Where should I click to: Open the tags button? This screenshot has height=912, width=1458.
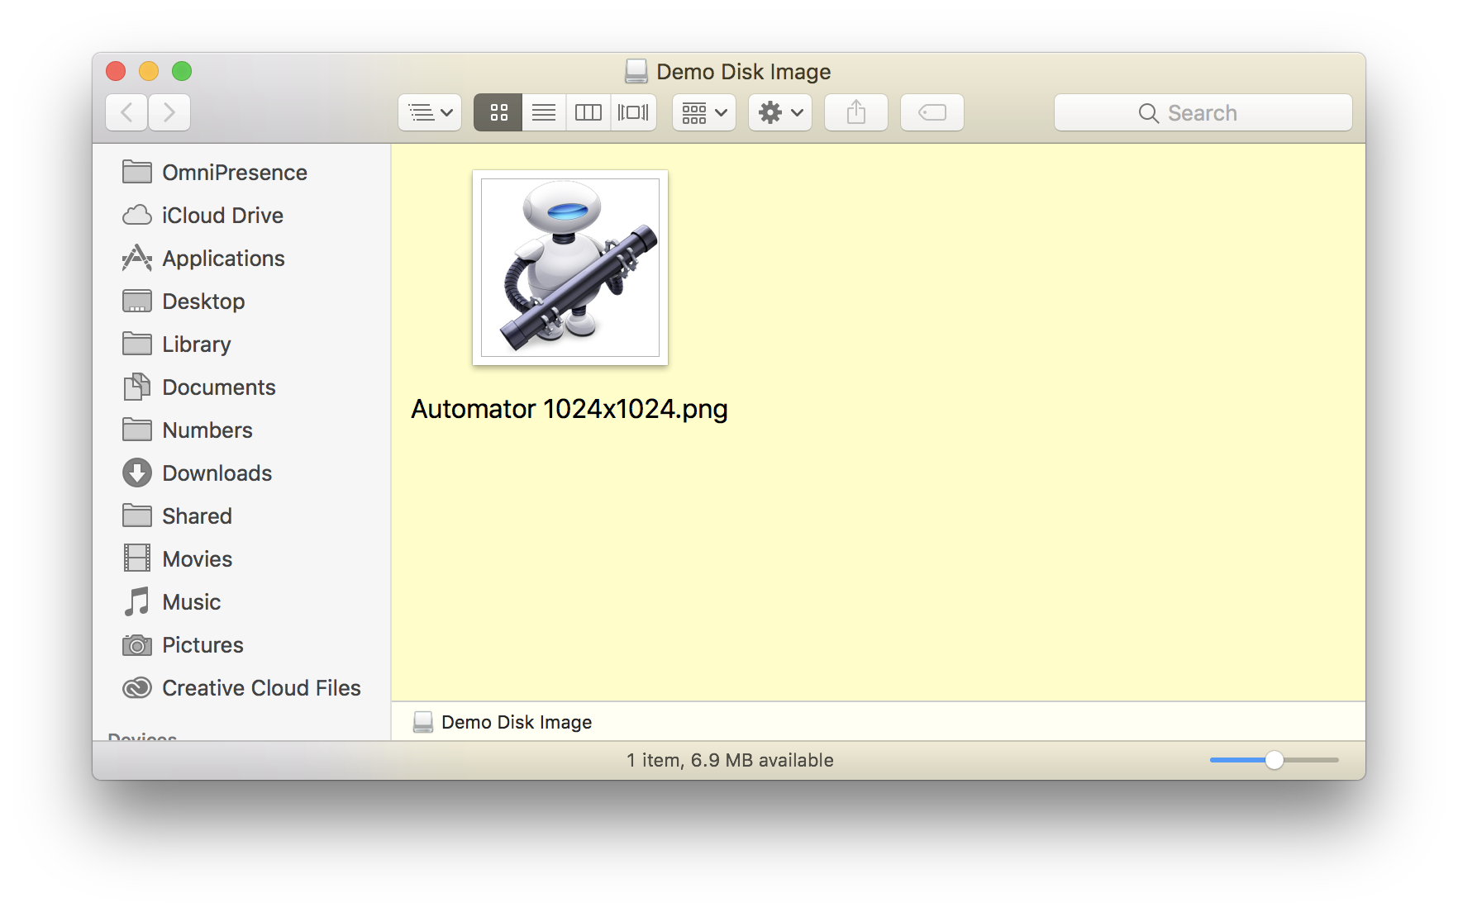click(931, 112)
